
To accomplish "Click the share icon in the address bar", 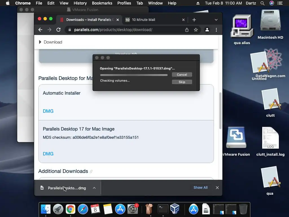I will pyautogui.click(x=187, y=30).
